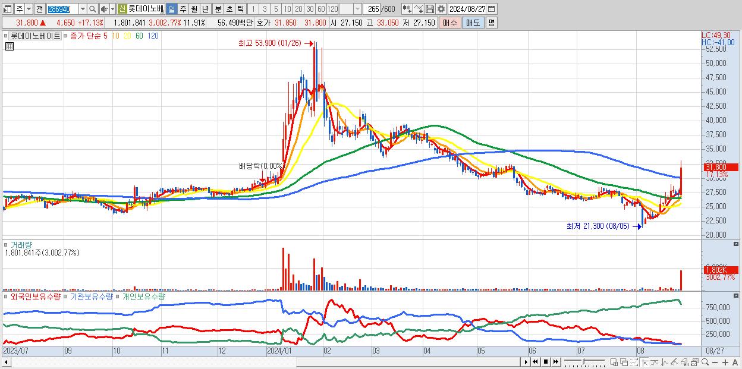Edit the bar count field 265

pyautogui.click(x=372, y=9)
